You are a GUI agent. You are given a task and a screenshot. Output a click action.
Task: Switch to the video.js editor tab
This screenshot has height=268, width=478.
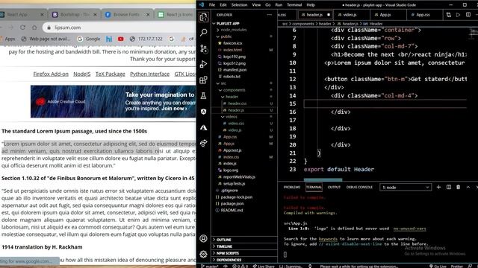coord(350,15)
